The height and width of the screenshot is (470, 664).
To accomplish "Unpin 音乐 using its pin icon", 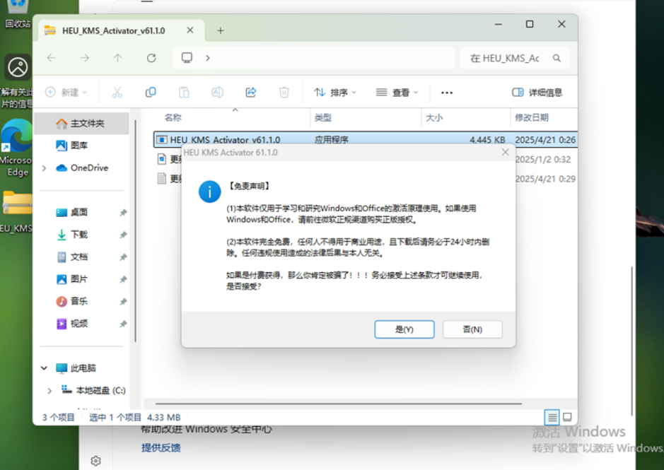I will coord(123,302).
